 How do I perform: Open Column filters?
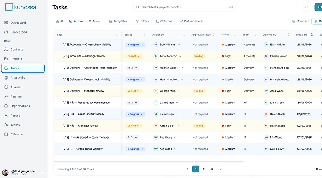tap(191, 21)
